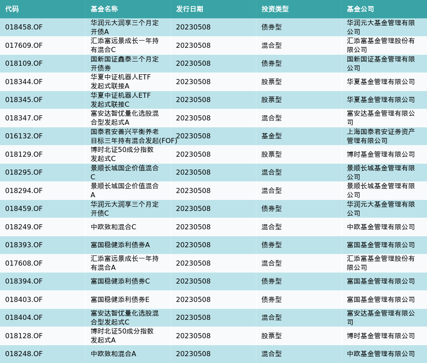This screenshot has width=427, height=363.
Task: Select fund code 018344.OF
Action: 24,82
